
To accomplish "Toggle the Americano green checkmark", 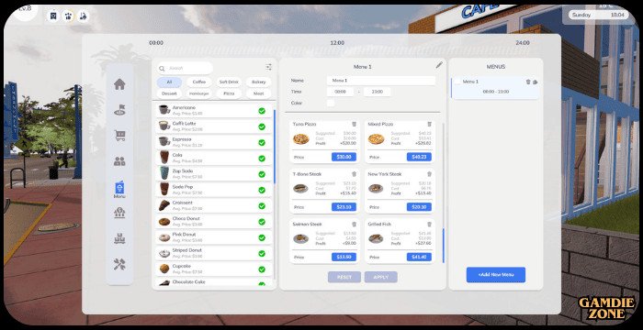I will pyautogui.click(x=262, y=111).
